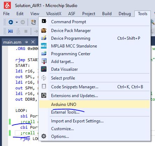The image size is (155, 146).
Task: Open the File menu
Action: pos(6,14)
